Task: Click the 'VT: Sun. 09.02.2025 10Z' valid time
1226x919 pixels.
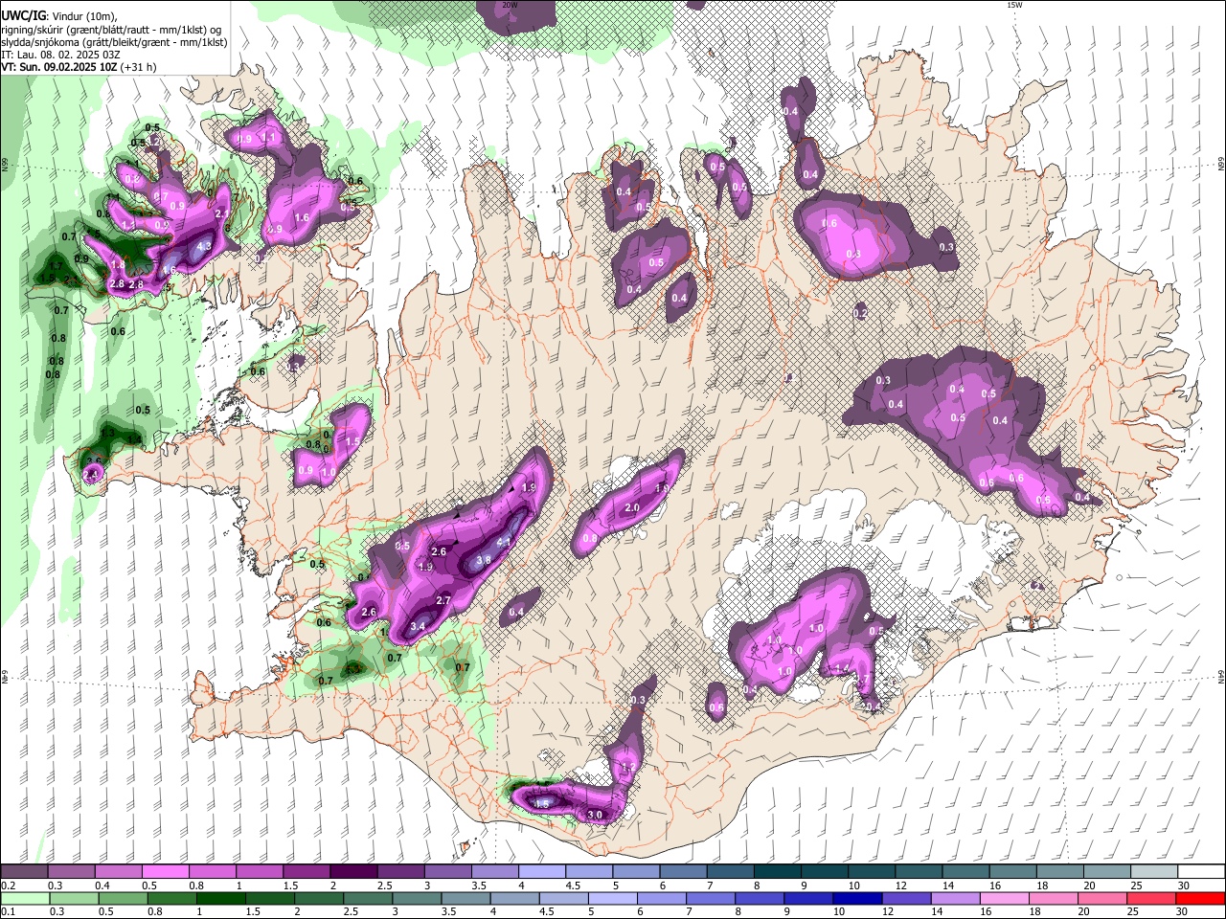Action: [x=58, y=67]
